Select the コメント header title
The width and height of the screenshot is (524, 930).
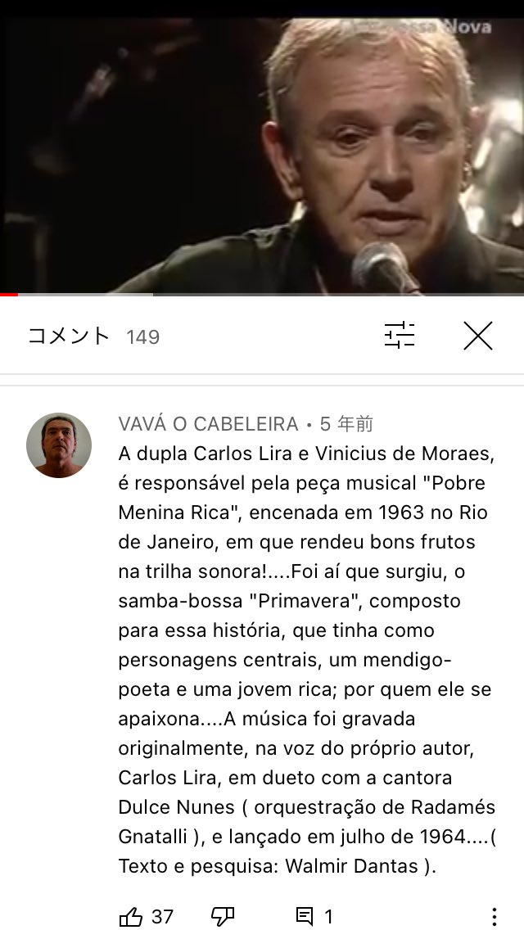[x=70, y=336]
